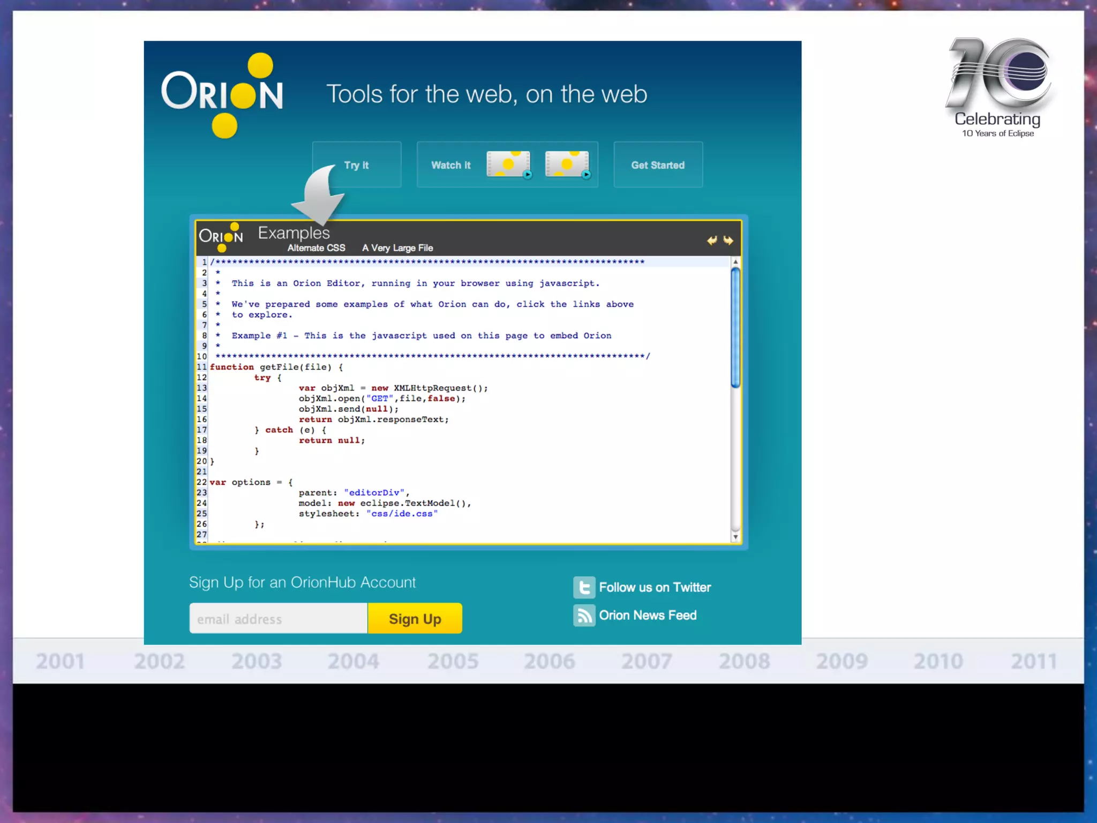Click the Twitter bird icon
Viewport: 1097px width, 823px height.
coord(584,587)
